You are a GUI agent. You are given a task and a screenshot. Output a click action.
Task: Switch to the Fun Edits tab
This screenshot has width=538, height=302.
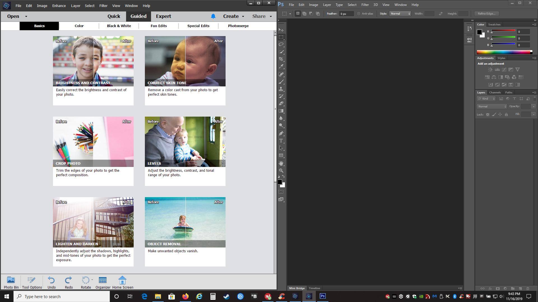pyautogui.click(x=159, y=26)
